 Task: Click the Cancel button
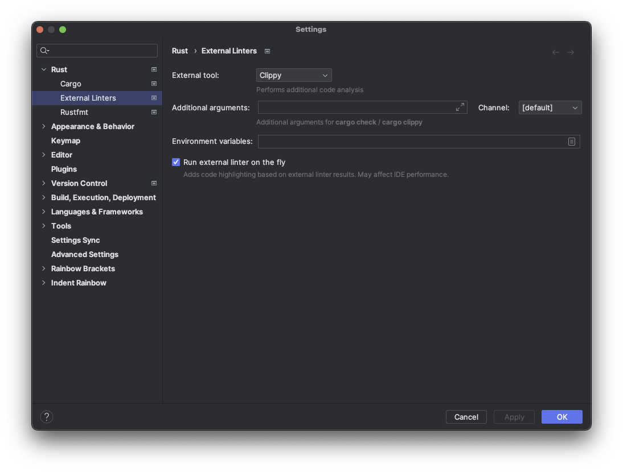pos(466,417)
